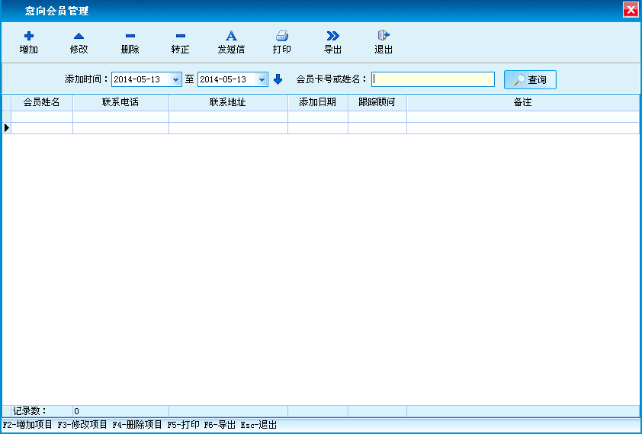
Task: Click the 备注 column header
Action: (x=522, y=102)
